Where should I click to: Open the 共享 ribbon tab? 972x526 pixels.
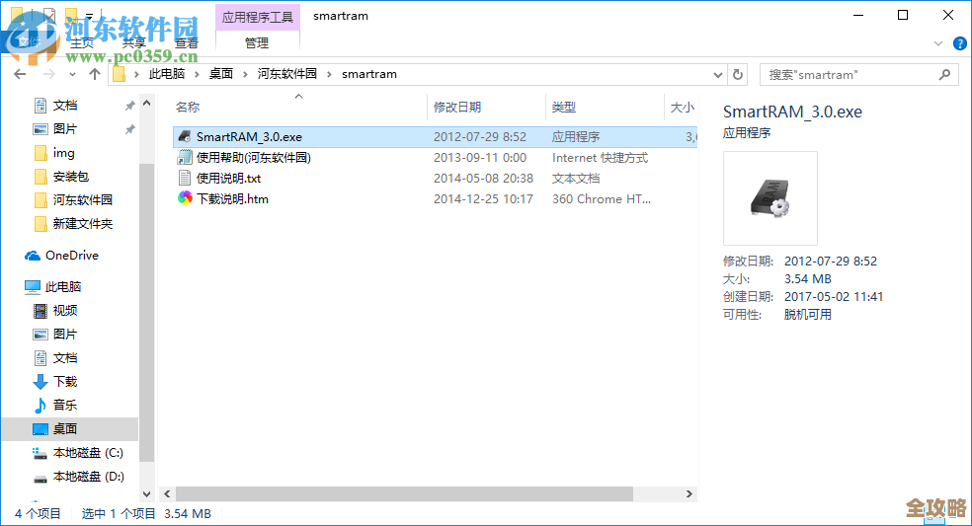click(x=134, y=42)
